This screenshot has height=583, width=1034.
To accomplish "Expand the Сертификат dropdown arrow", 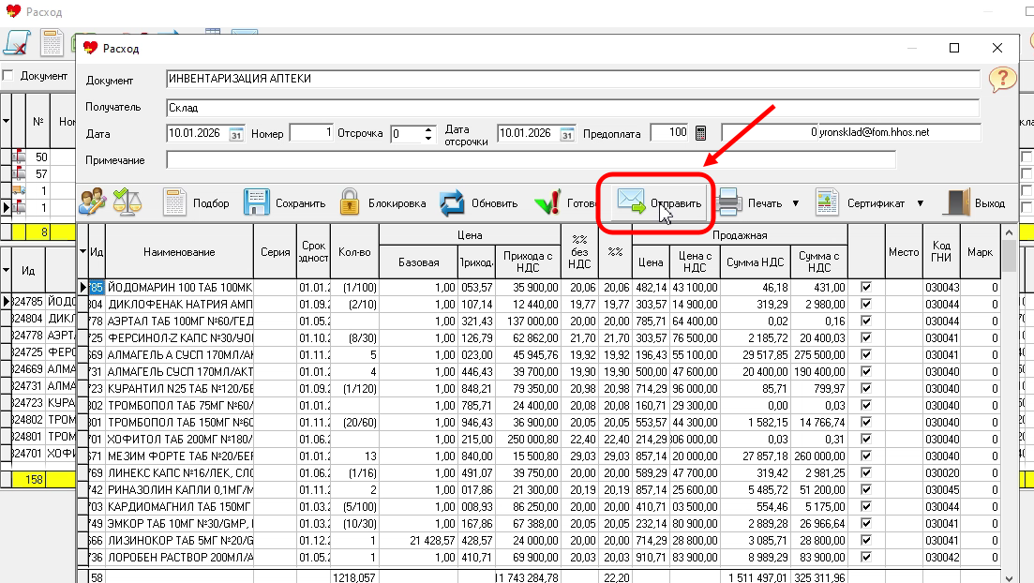I will [x=920, y=203].
